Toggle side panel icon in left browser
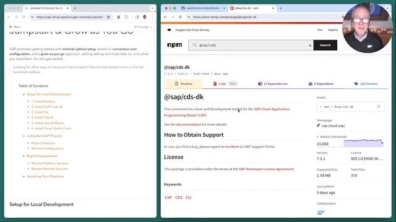396x222 pixels. pyautogui.click(x=137, y=17)
